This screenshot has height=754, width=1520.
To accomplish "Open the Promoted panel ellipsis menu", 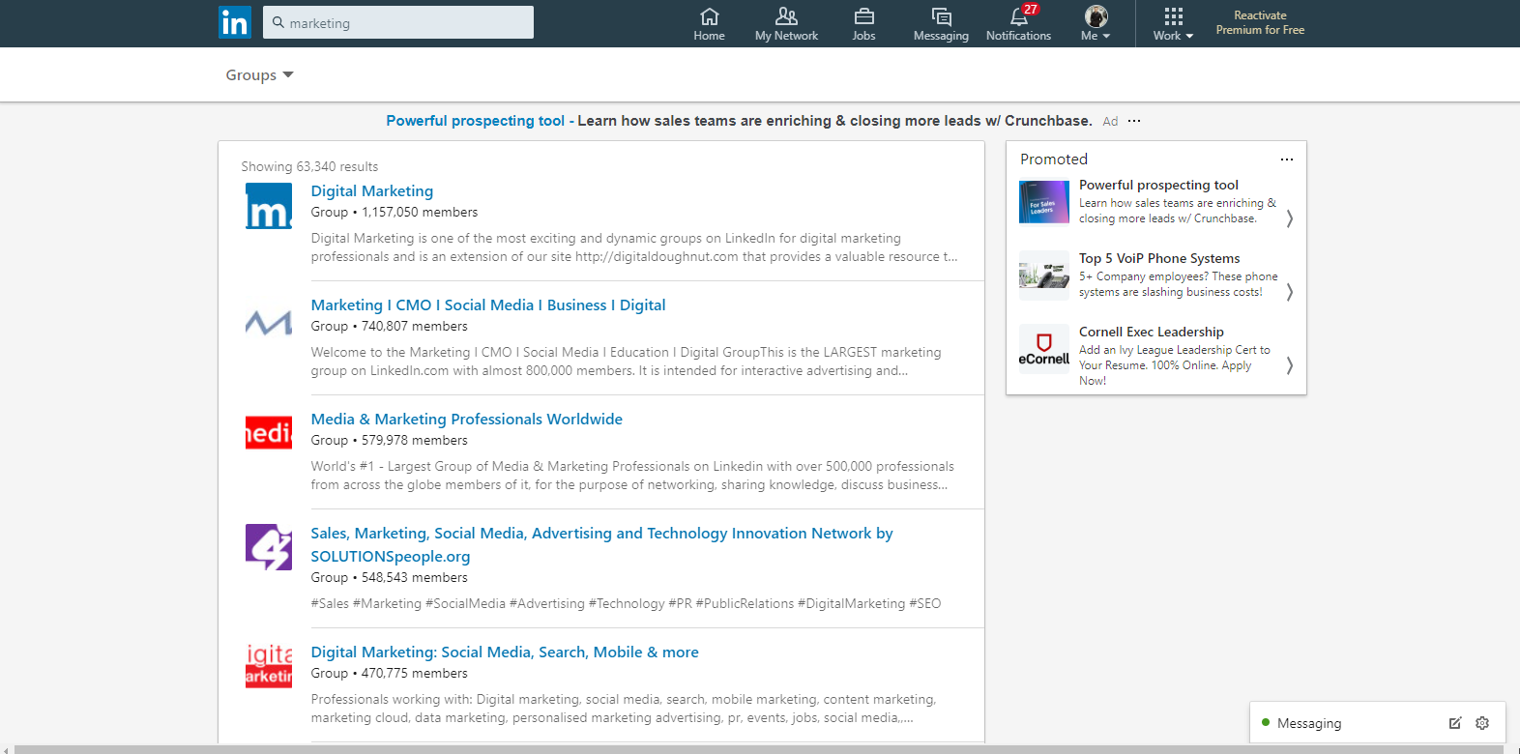I will (1287, 159).
